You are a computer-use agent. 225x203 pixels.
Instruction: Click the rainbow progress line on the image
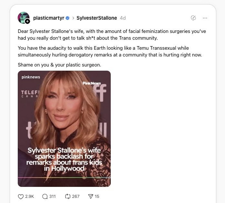tap(64, 178)
